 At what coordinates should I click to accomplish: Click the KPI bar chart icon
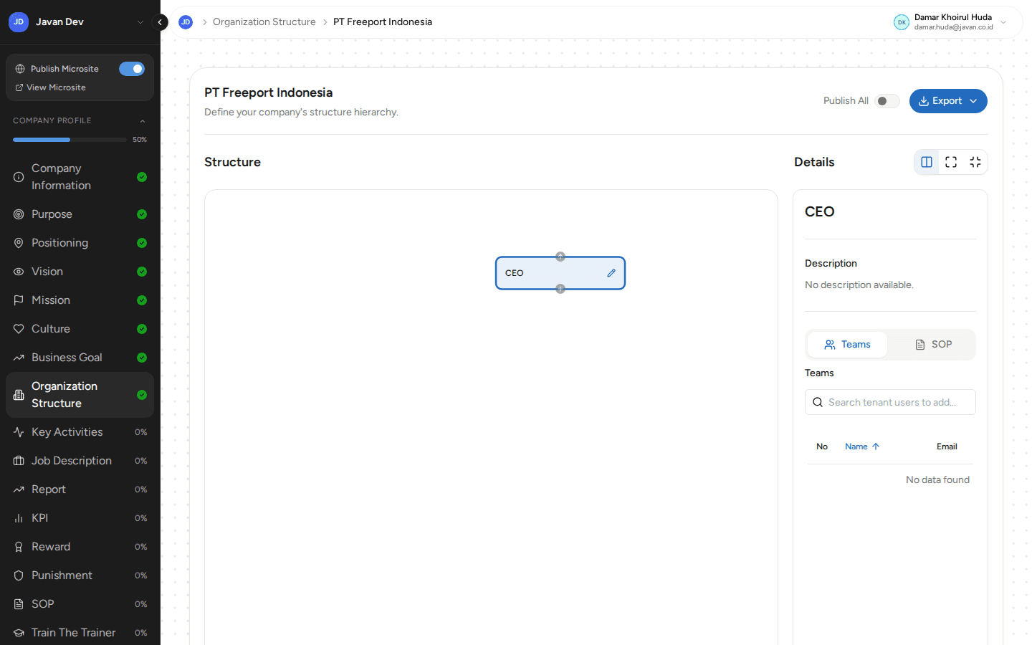click(x=19, y=518)
